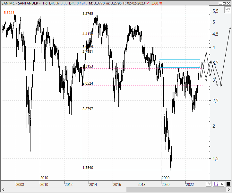Click the double-chevron expand panel icon
The image size is (232, 193).
pos(209,184)
